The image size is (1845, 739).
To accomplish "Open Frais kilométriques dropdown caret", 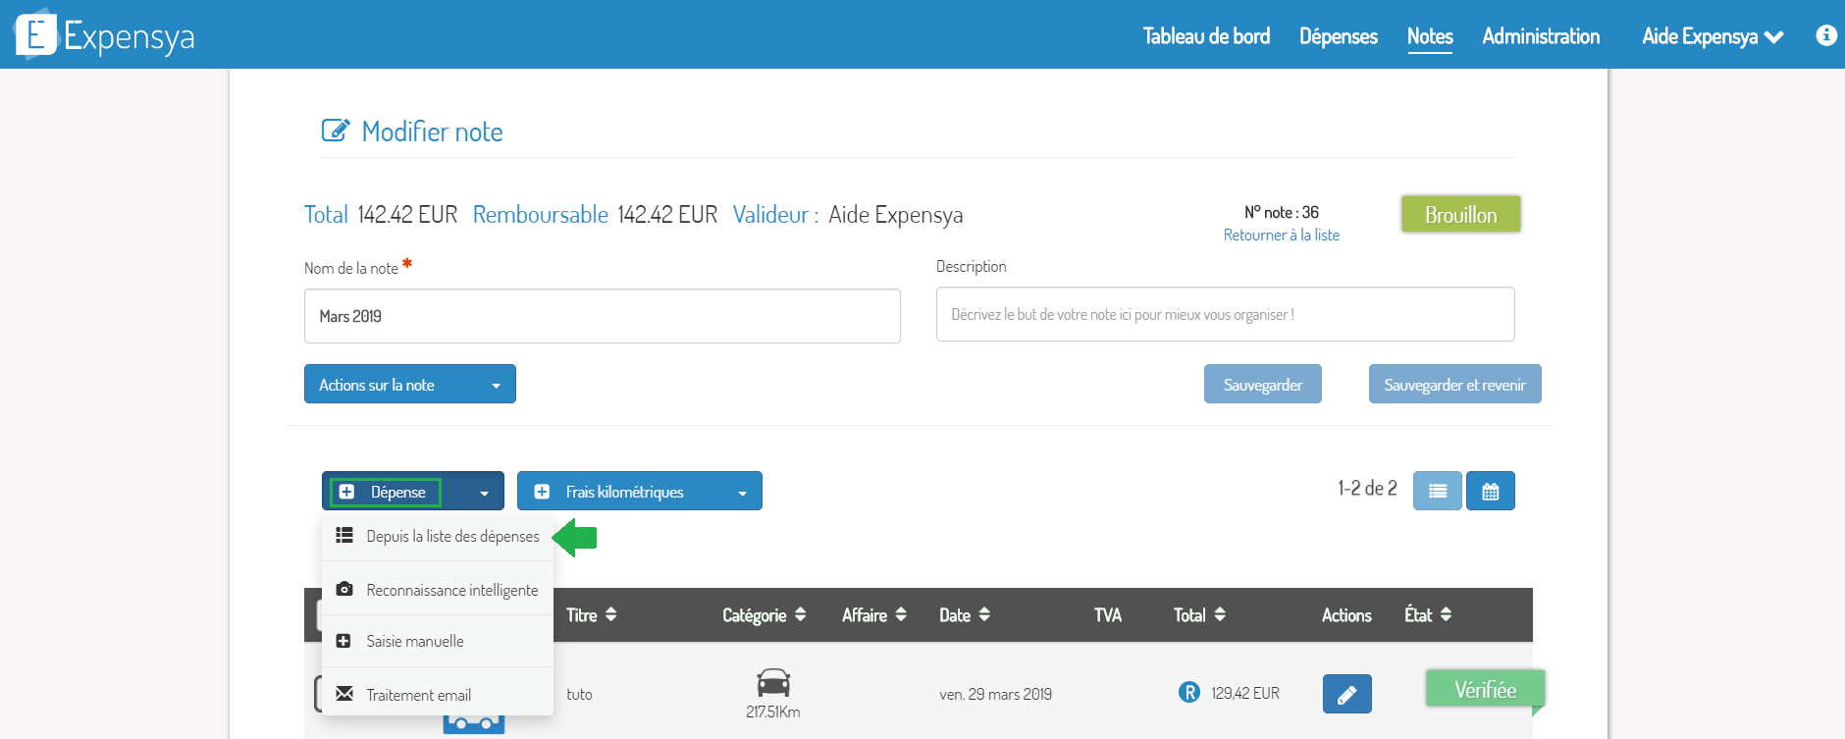I will click(742, 493).
